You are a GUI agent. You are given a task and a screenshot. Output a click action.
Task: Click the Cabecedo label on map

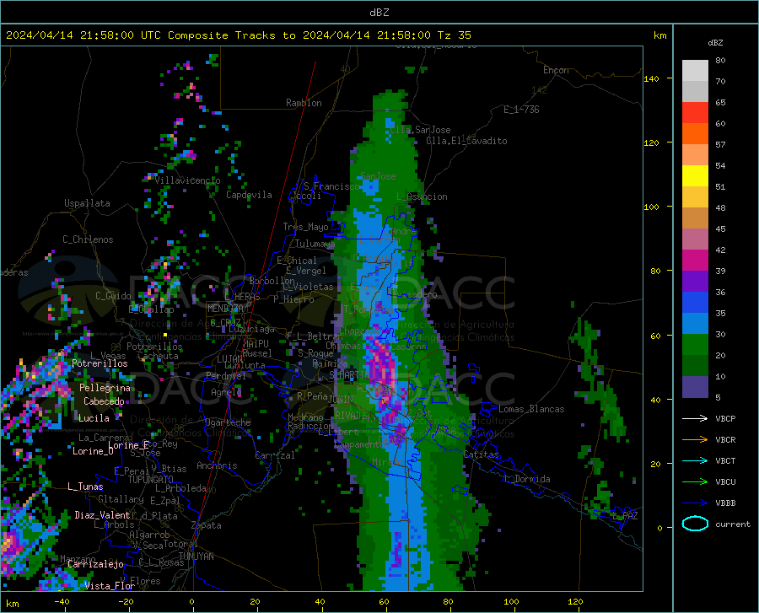104,401
